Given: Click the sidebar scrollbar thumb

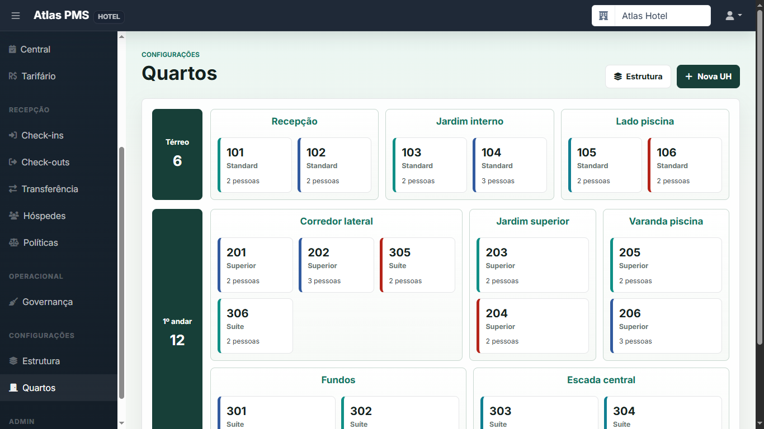Looking at the screenshot, I should click(x=121, y=273).
